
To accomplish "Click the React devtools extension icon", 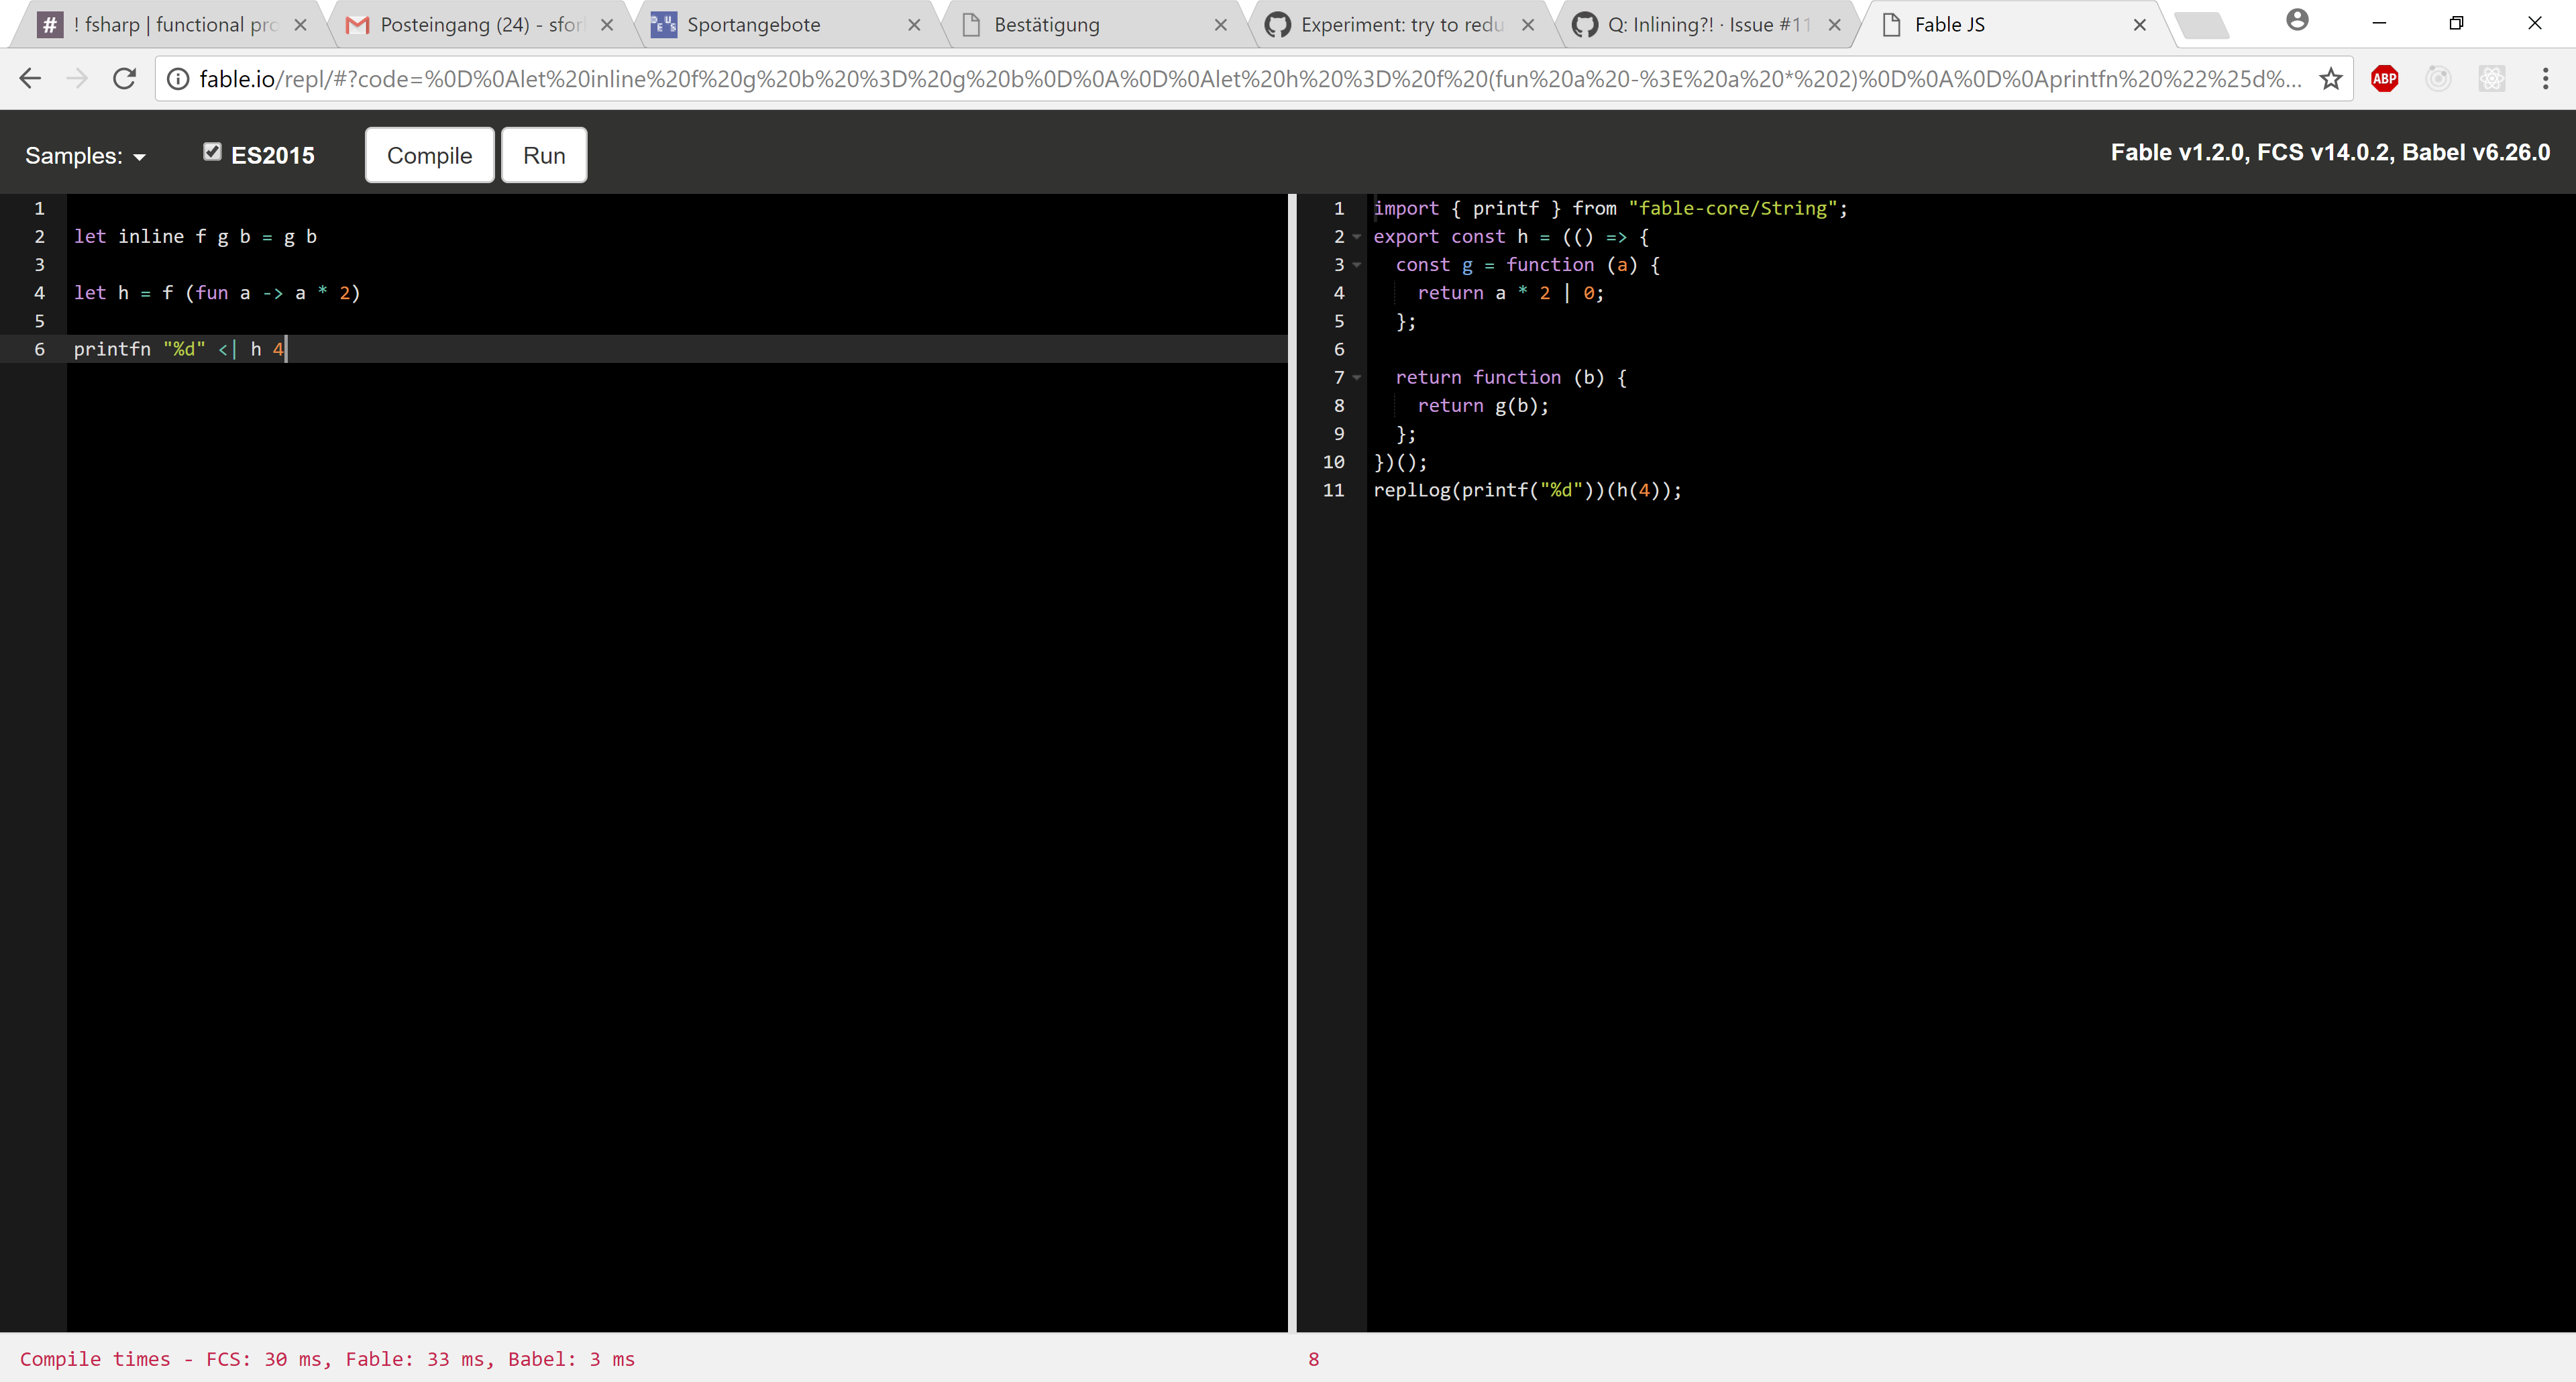I will point(2491,78).
